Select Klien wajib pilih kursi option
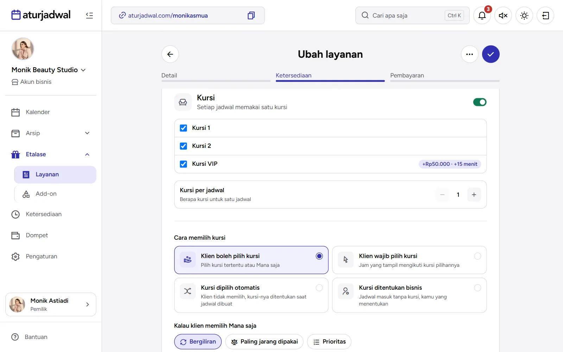The height and width of the screenshot is (352, 563). (x=409, y=260)
